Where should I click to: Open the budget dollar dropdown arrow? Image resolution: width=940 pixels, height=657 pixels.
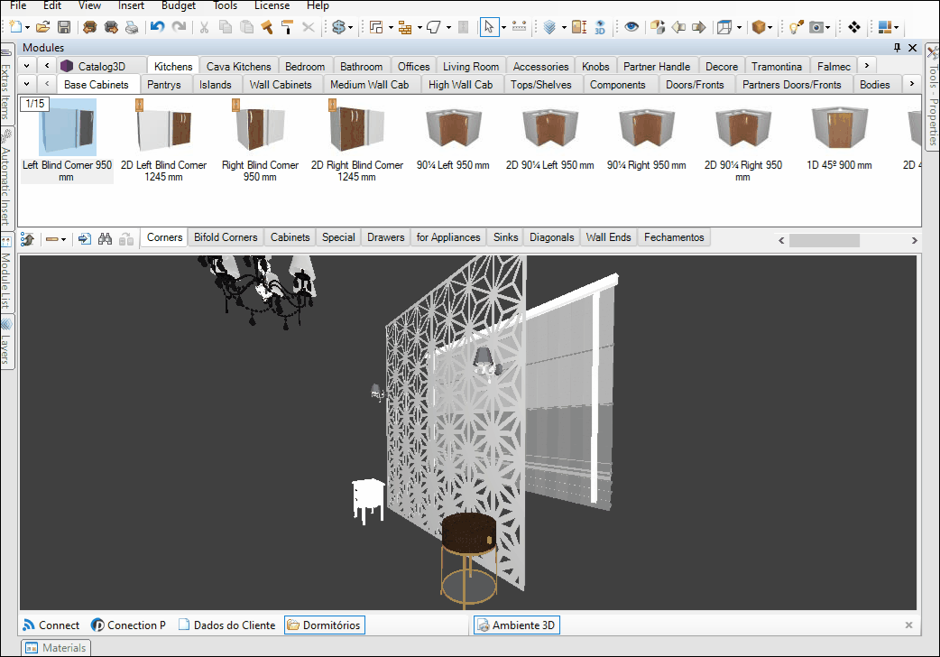pyautogui.click(x=350, y=28)
